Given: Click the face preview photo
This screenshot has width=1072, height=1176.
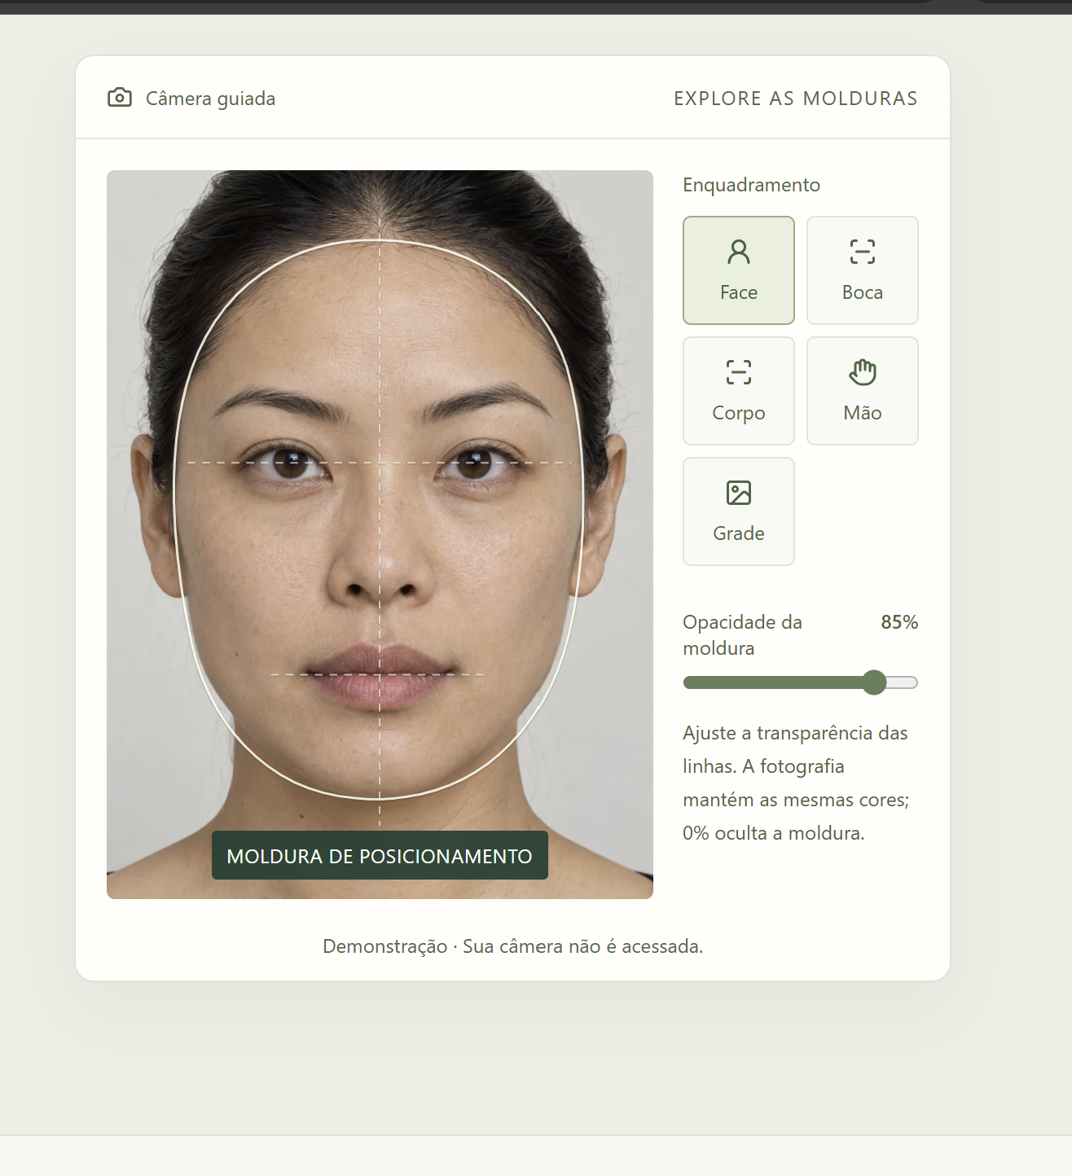Looking at the screenshot, I should click(380, 534).
